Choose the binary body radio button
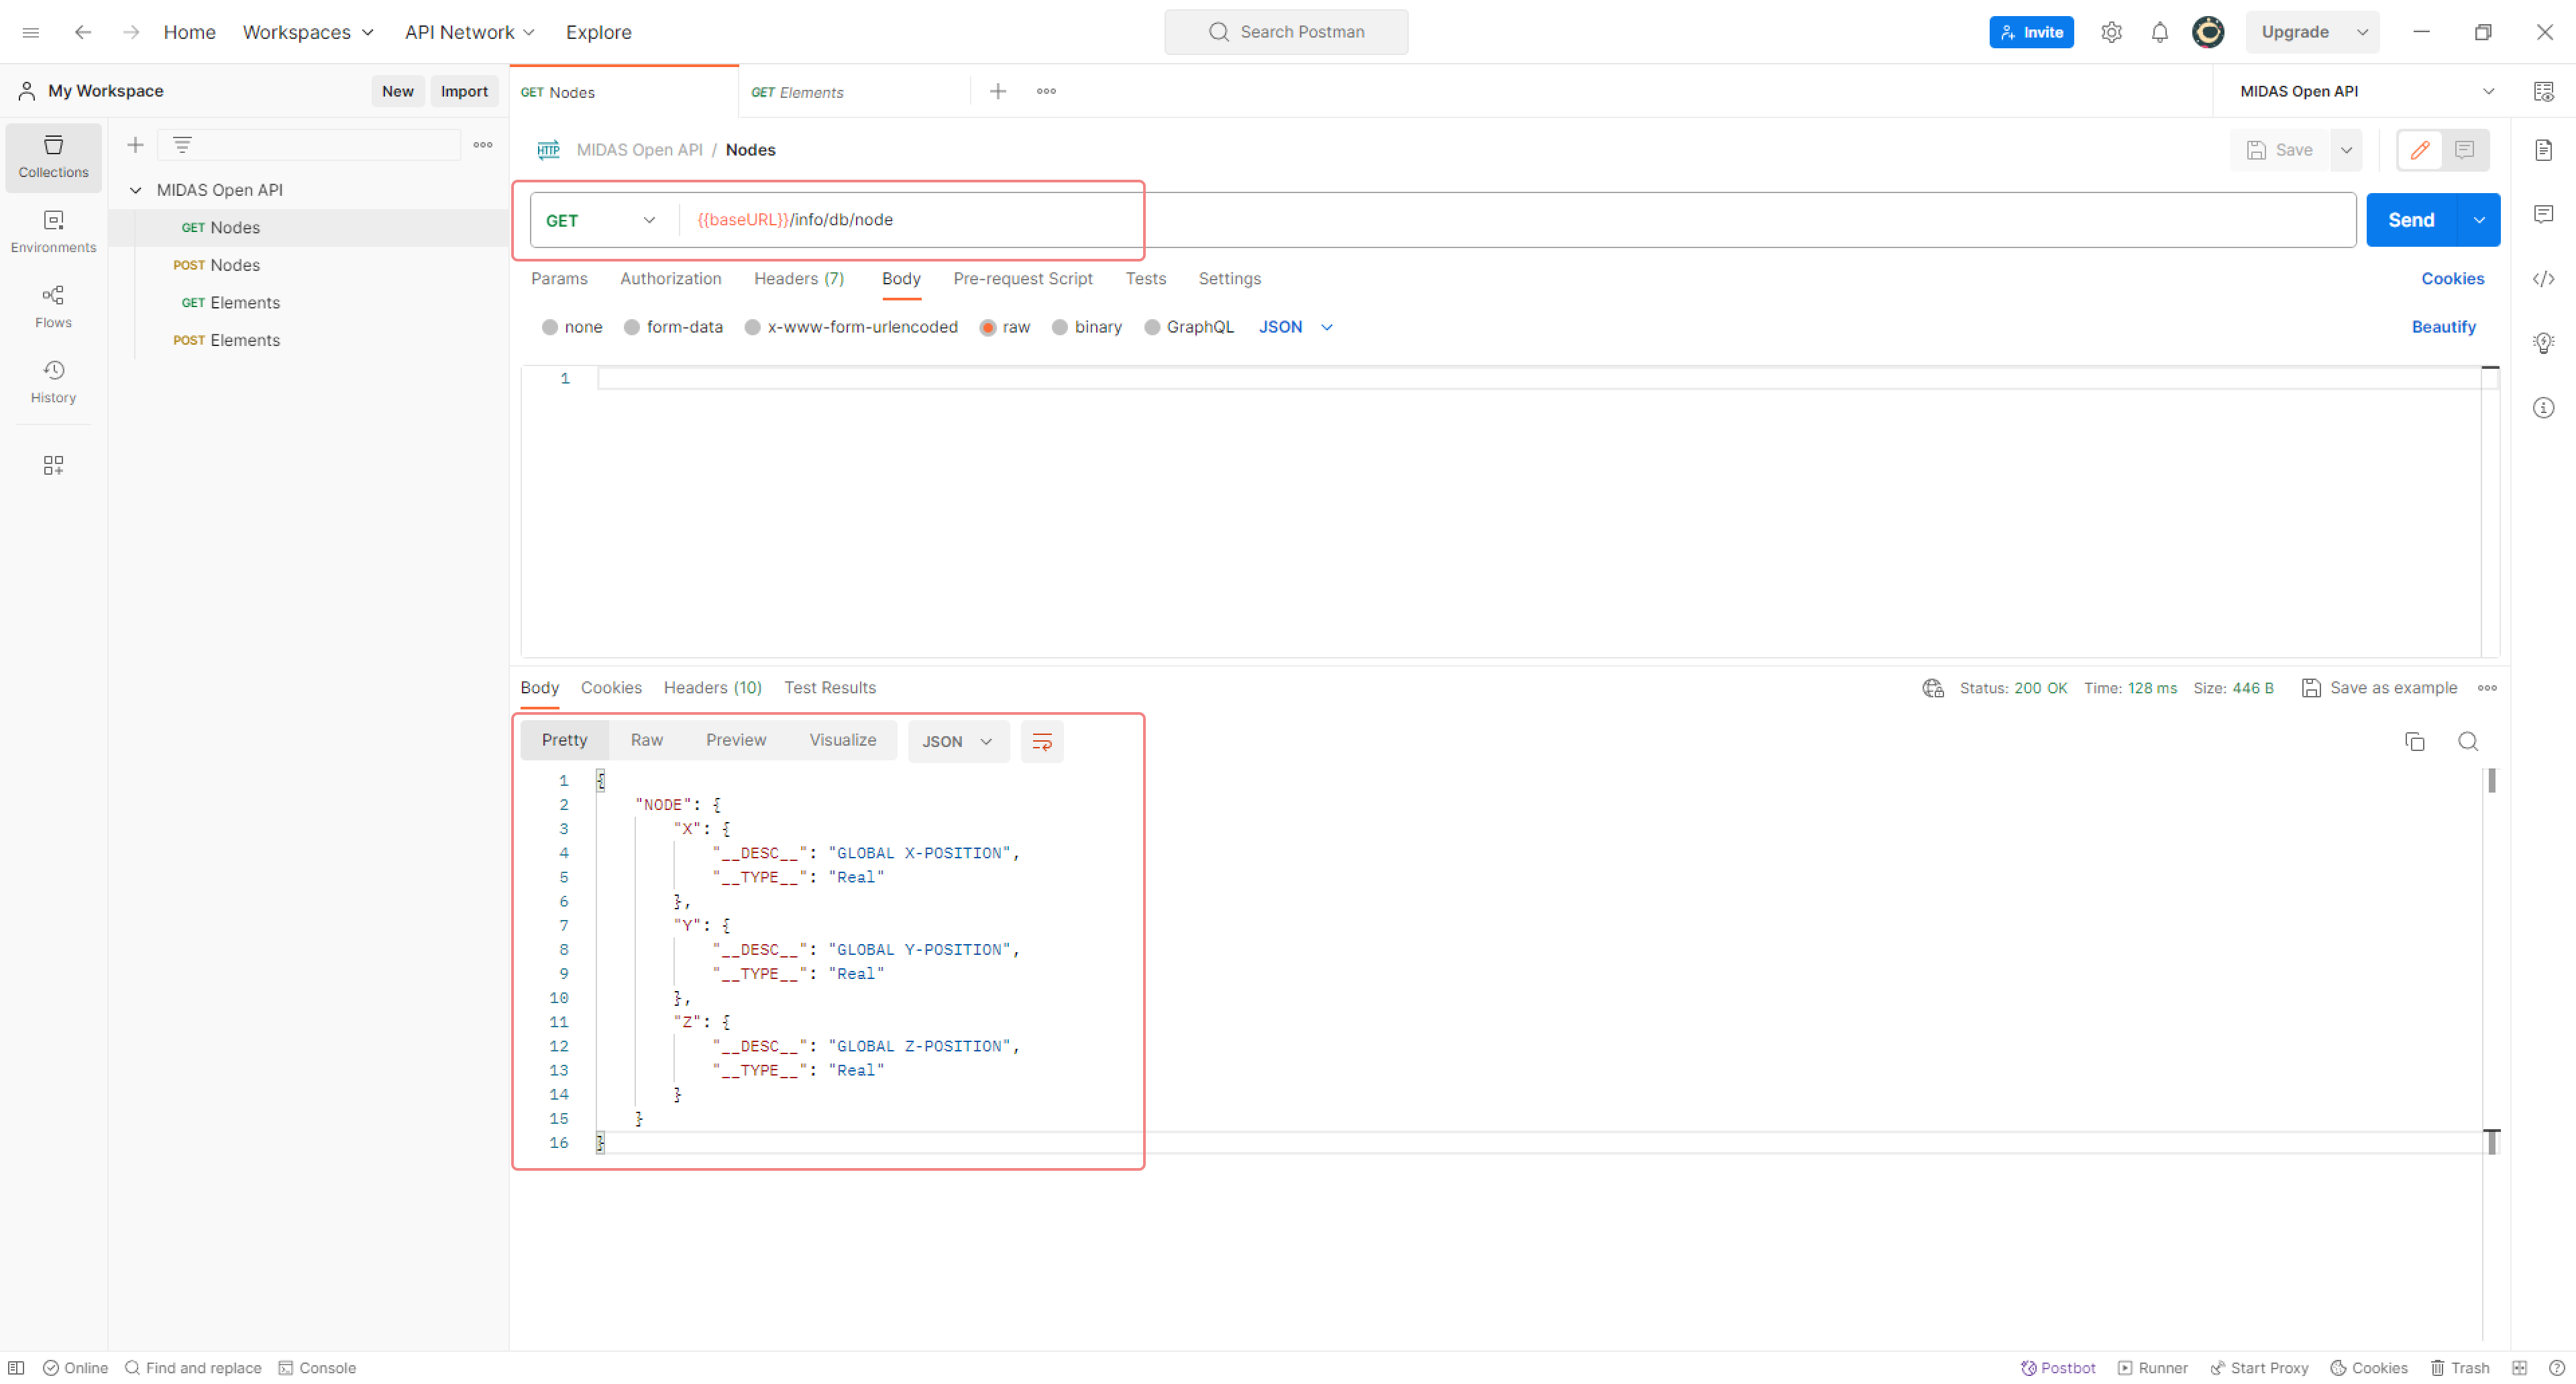The height and width of the screenshot is (1384, 2576). (x=1059, y=327)
